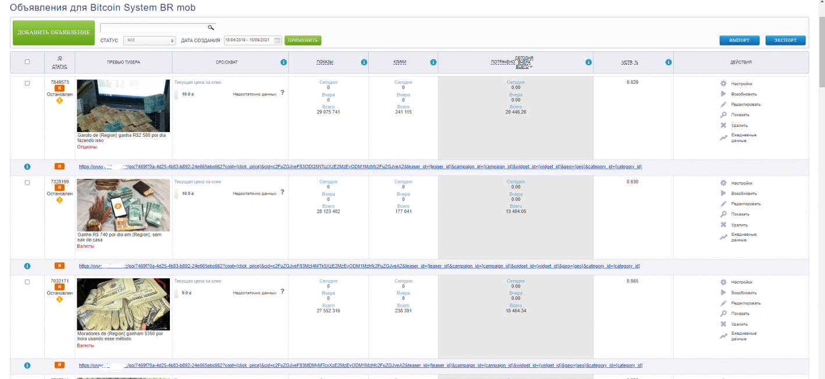This screenshot has height=379, width=825.
Task: Click the green ДОБАВИТЬ ОБЪЯВЛЕНИЕ button
Action: pos(54,33)
